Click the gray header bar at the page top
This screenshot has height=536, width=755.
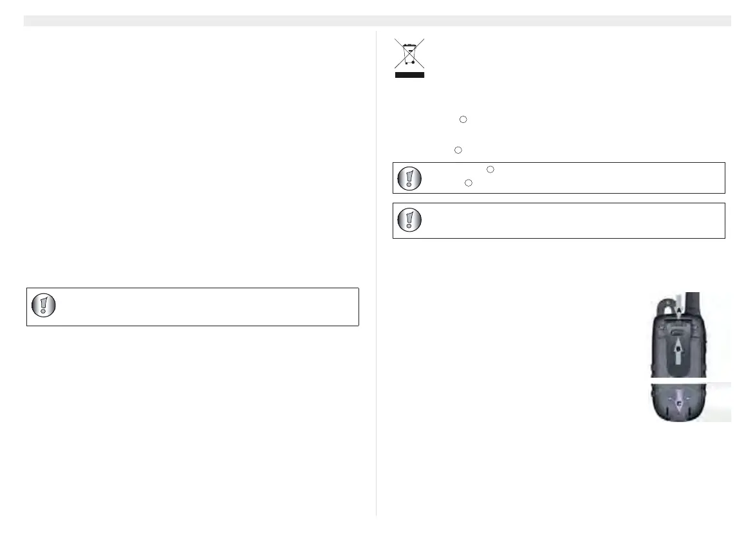377,21
